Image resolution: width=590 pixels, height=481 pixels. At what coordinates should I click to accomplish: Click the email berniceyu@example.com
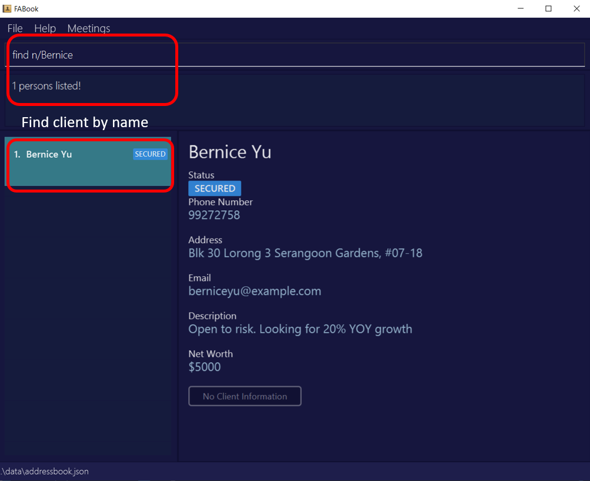[x=255, y=291]
